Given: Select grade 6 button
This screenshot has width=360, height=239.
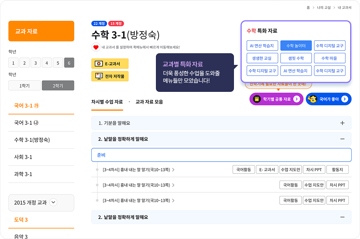Looking at the screenshot, I should click(x=69, y=63).
